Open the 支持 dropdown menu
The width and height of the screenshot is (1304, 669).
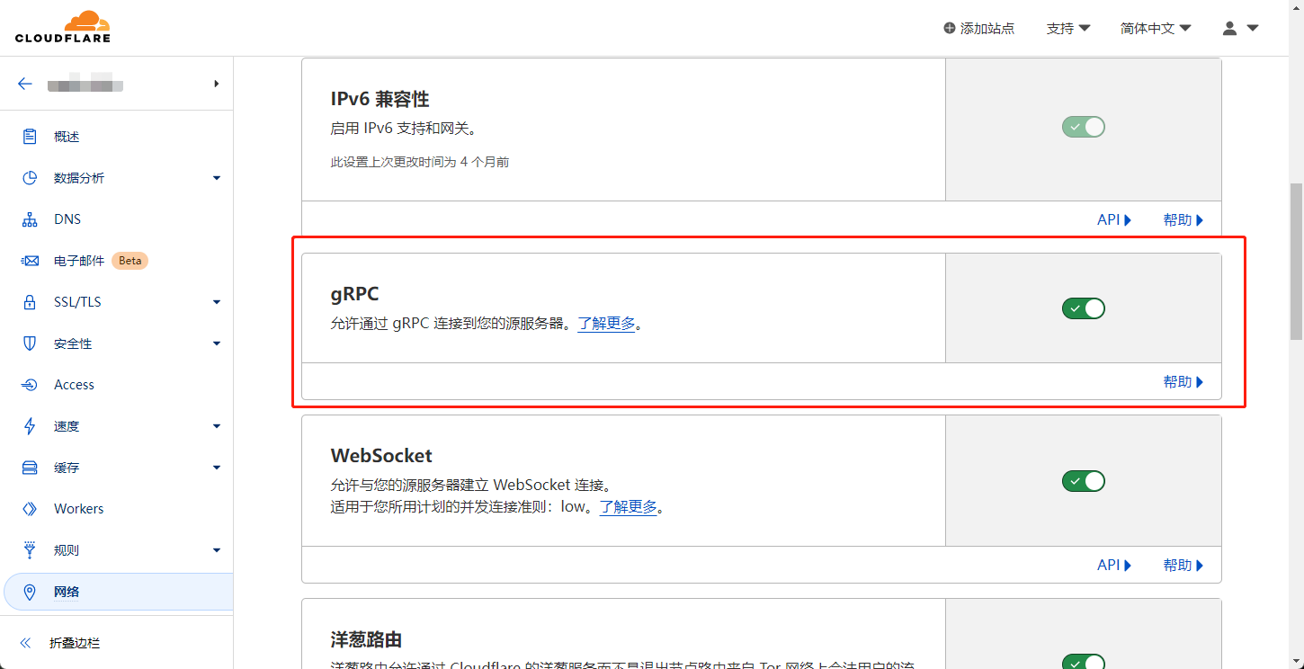coord(1068,28)
